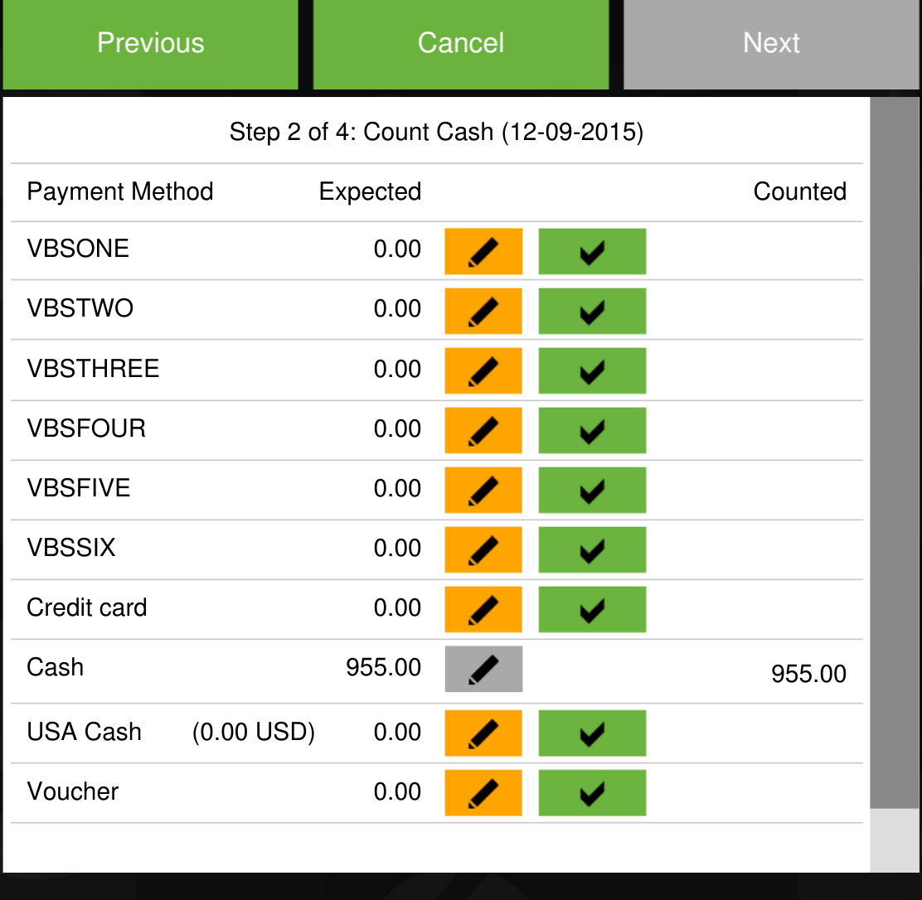Edit the USA Cash counted amount
Viewport: 922px width, 900px height.
point(483,733)
